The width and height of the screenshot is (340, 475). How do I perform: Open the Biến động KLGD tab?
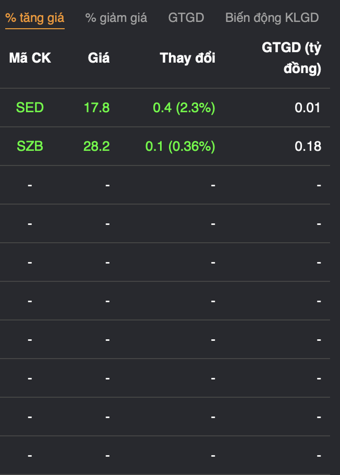272,18
